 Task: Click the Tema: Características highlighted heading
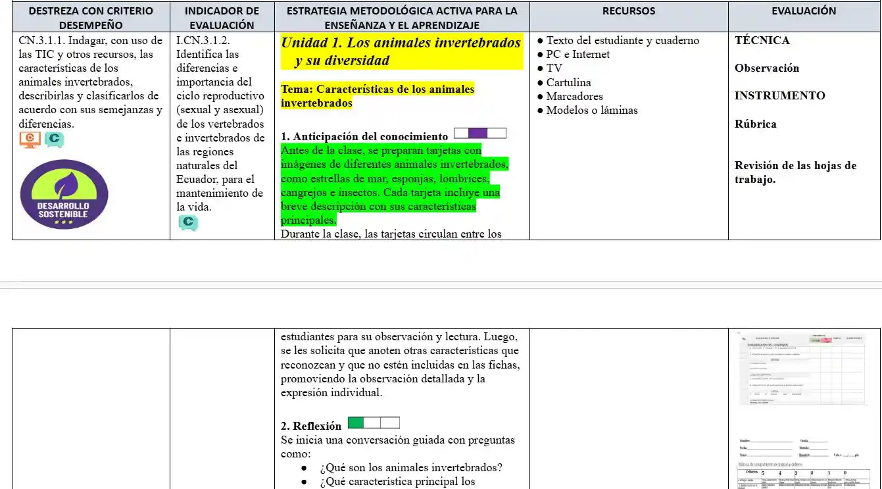click(378, 96)
